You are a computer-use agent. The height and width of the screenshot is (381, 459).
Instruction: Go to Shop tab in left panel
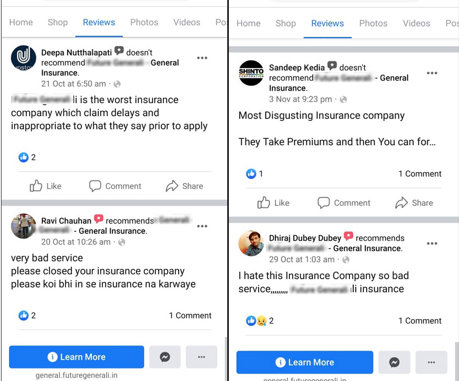58,22
